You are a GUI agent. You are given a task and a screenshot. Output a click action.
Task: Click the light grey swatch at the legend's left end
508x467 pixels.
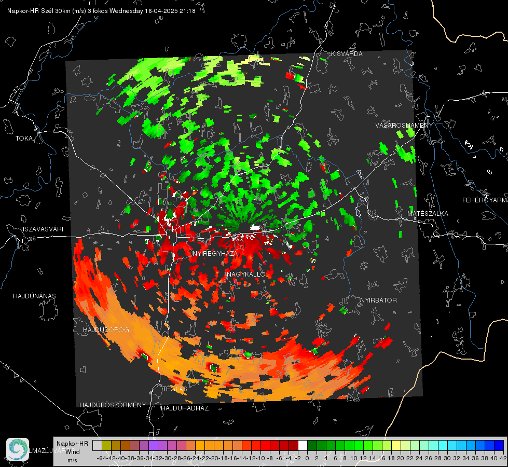click(97, 446)
